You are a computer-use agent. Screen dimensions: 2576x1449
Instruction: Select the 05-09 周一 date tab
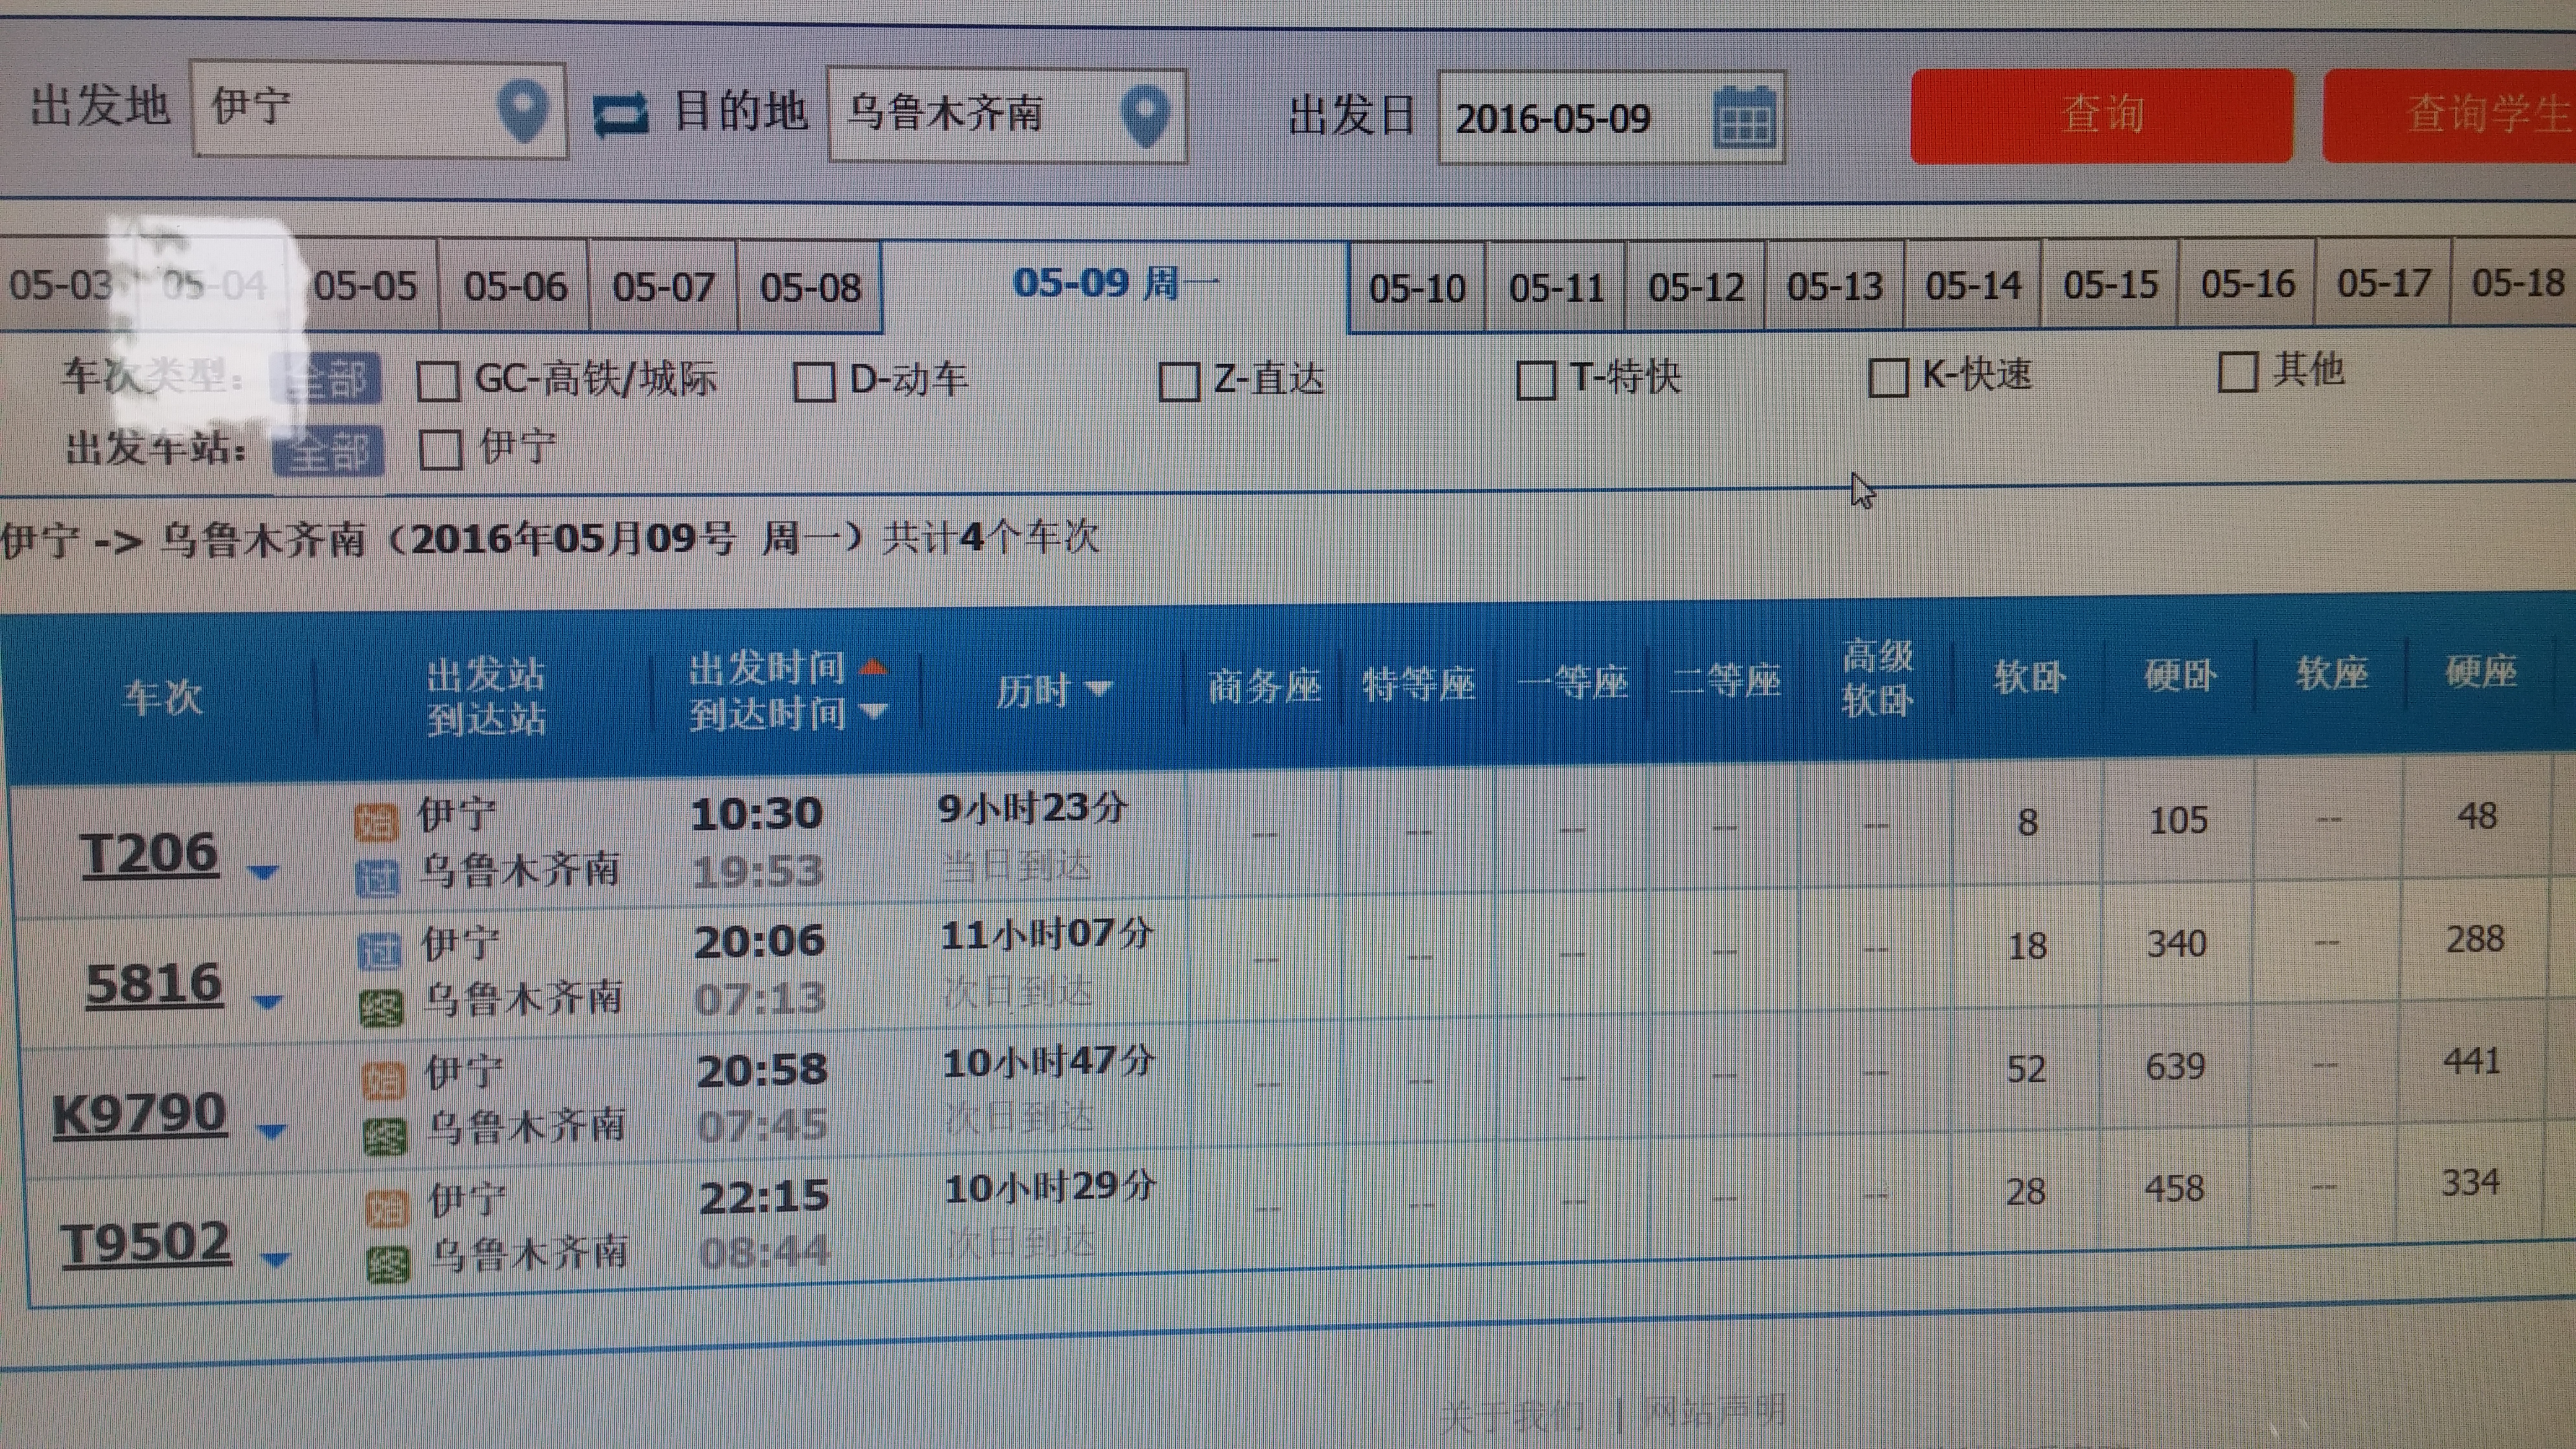(1115, 284)
